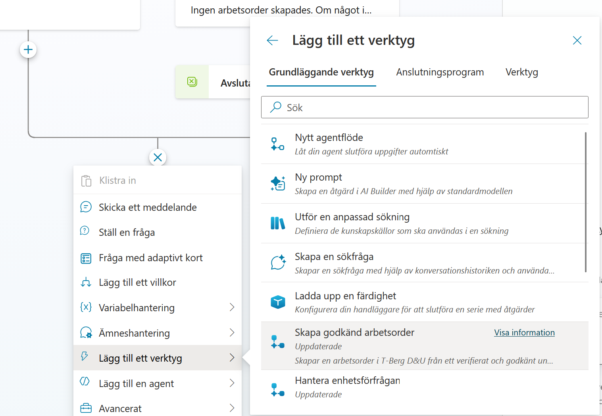Click the Fråga med adaptivt kort icon
Viewport: 602px width, 416px height.
tap(86, 258)
